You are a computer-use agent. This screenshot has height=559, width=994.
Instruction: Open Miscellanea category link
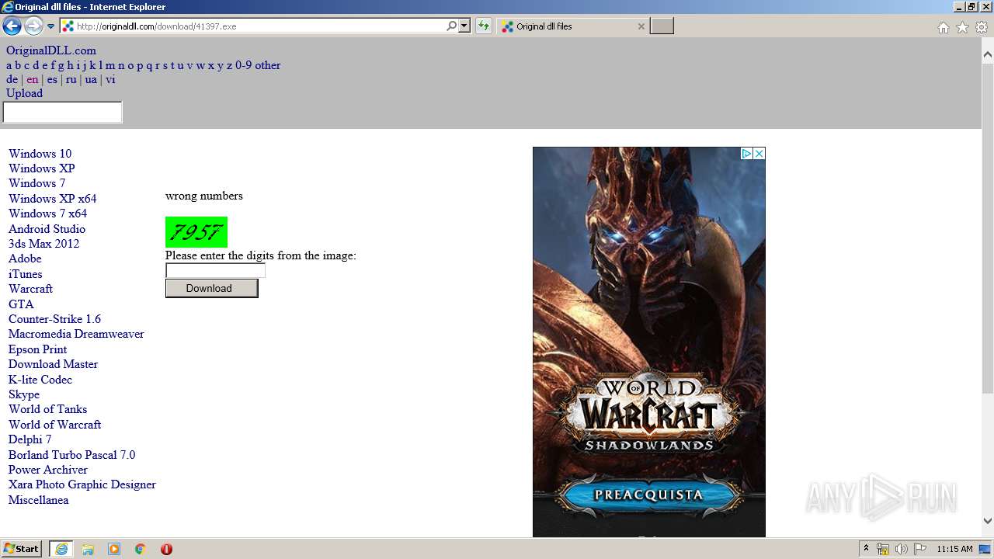tap(38, 500)
